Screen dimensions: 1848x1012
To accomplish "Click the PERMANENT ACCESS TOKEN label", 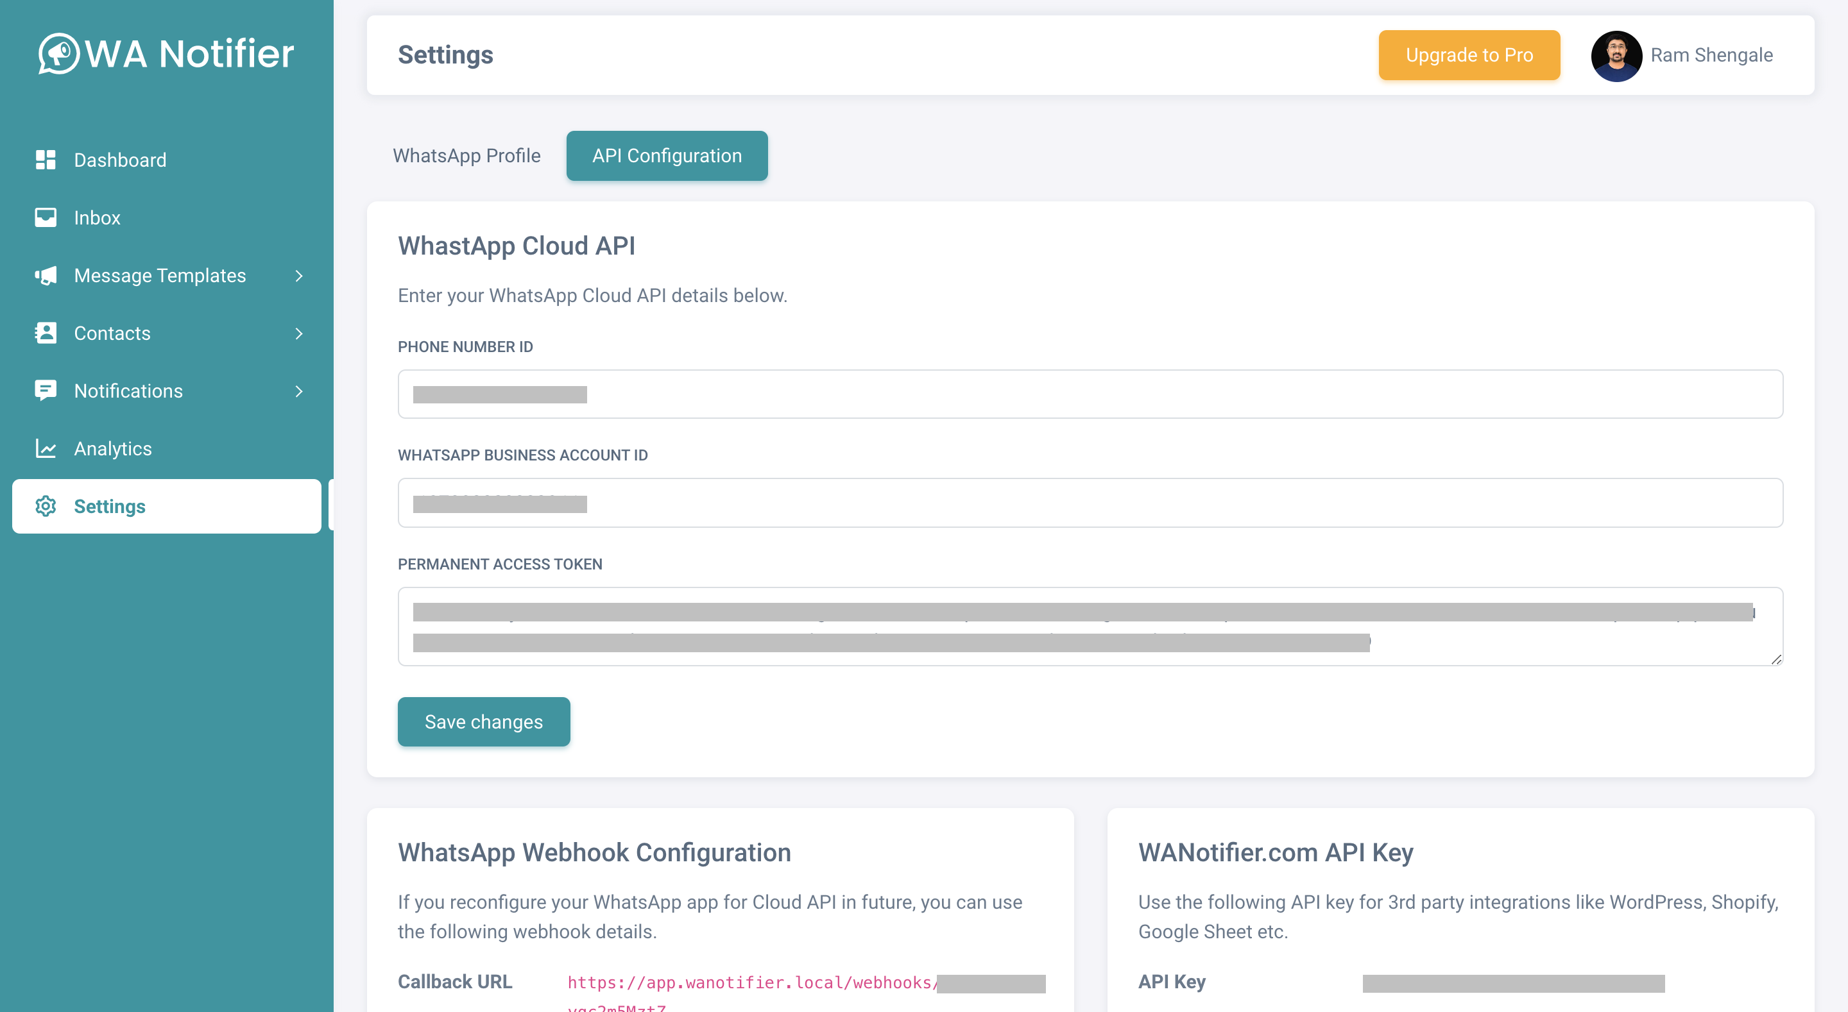I will [x=500, y=564].
